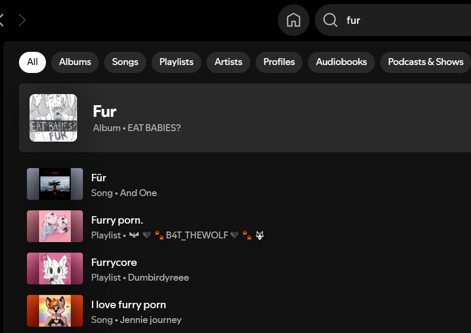471x333 pixels.
Task: Navigate forward with the right arrow
Action: pyautogui.click(x=22, y=20)
